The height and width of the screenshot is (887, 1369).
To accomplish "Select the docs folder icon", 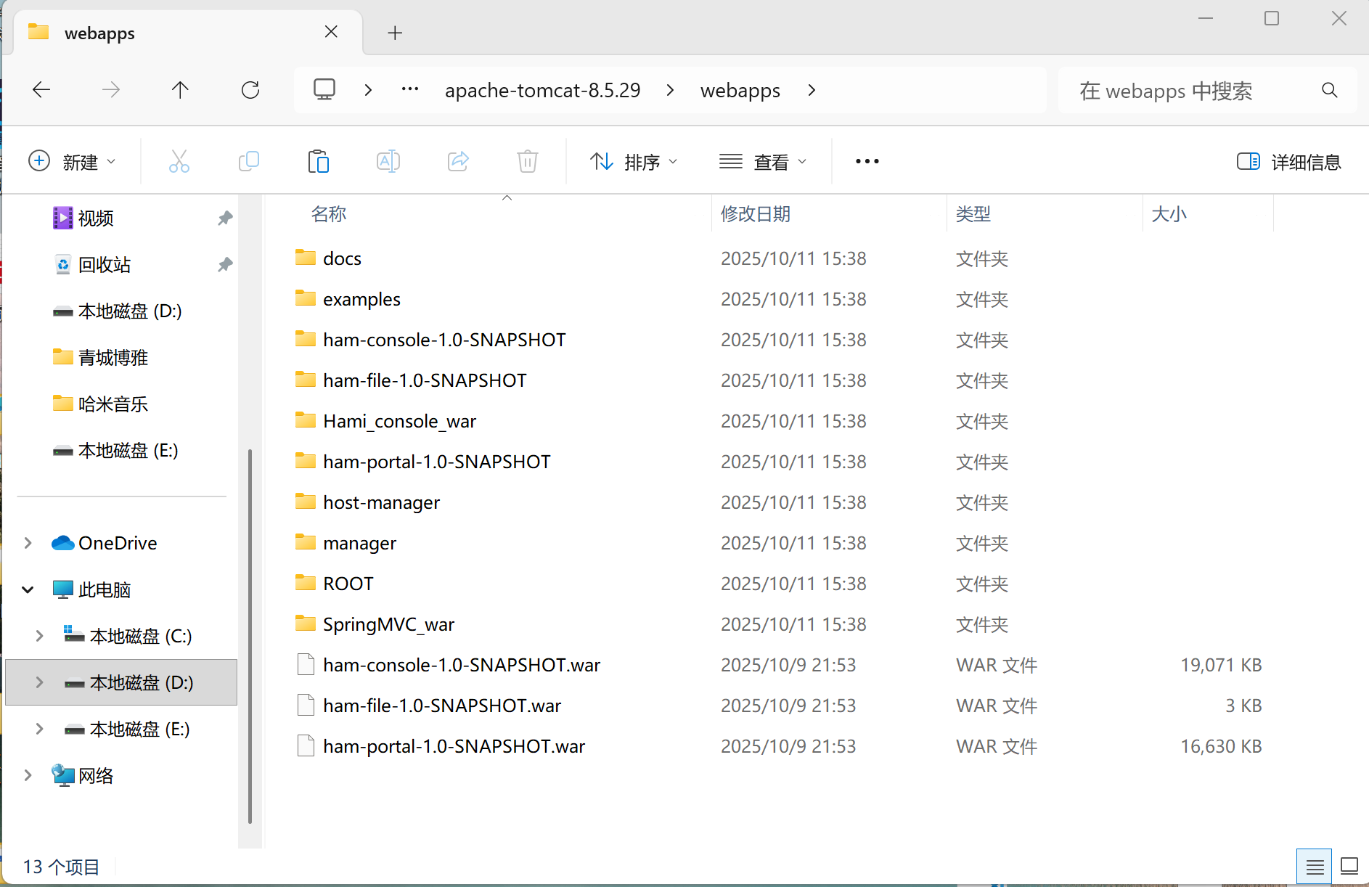I will pos(306,258).
